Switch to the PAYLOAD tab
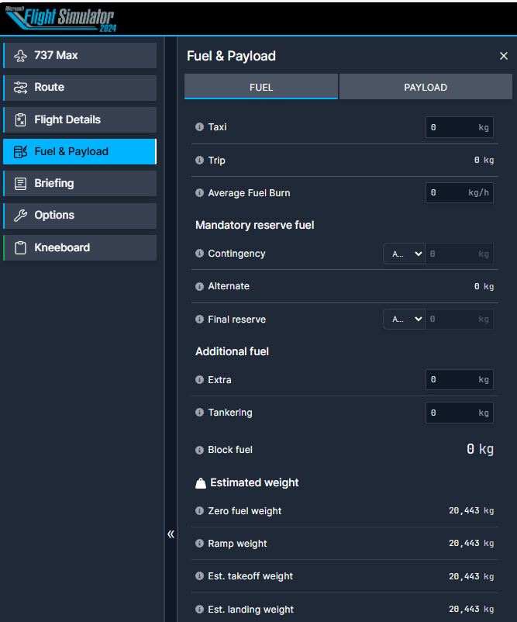517x622 pixels. click(x=425, y=87)
